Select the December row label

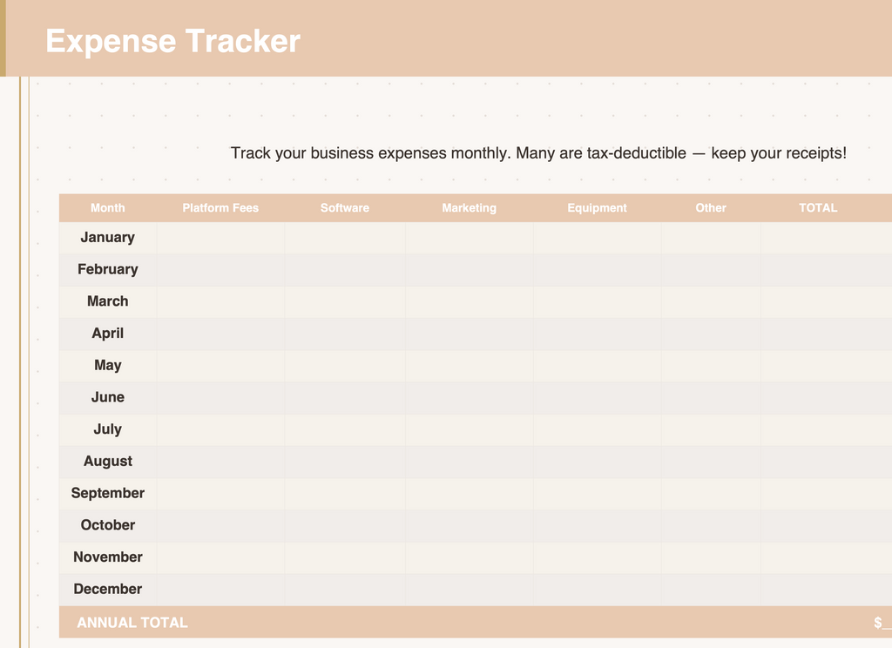[108, 589]
